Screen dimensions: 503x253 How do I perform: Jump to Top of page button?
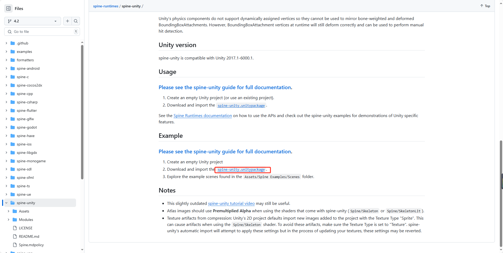click(485, 6)
